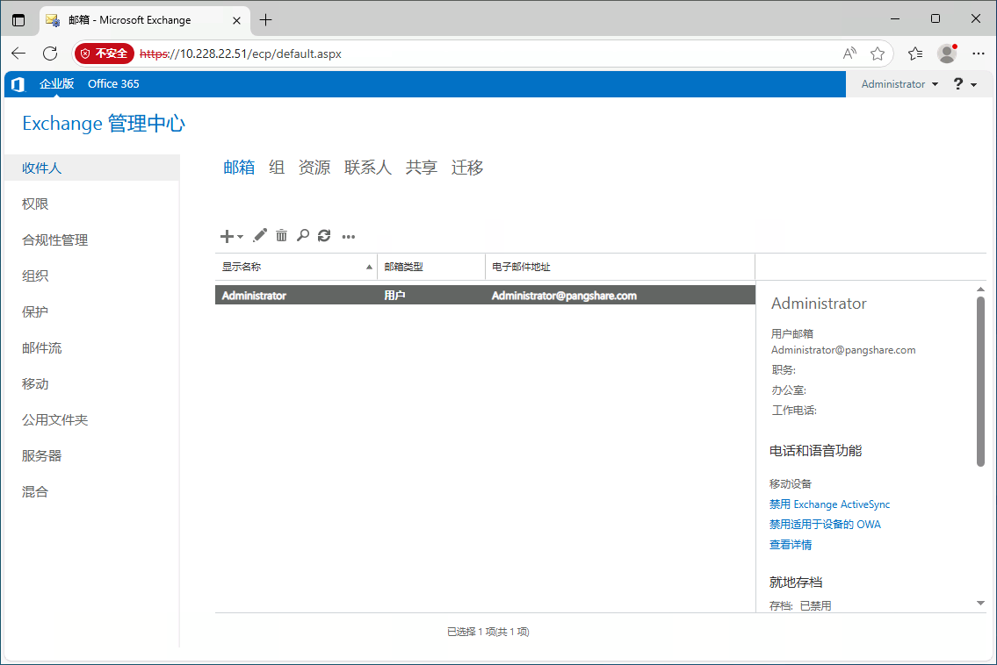Expand the help question mark menu
This screenshot has width=997, height=665.
pos(964,84)
